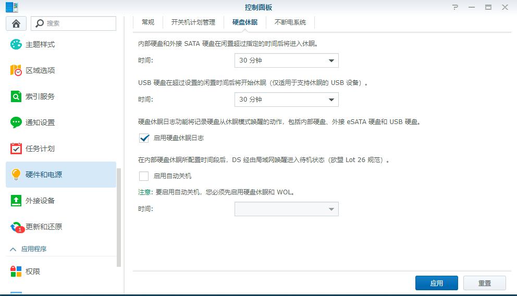517x296 pixels.
Task: Close the 控制面板 window
Action: pyautogui.click(x=505, y=7)
